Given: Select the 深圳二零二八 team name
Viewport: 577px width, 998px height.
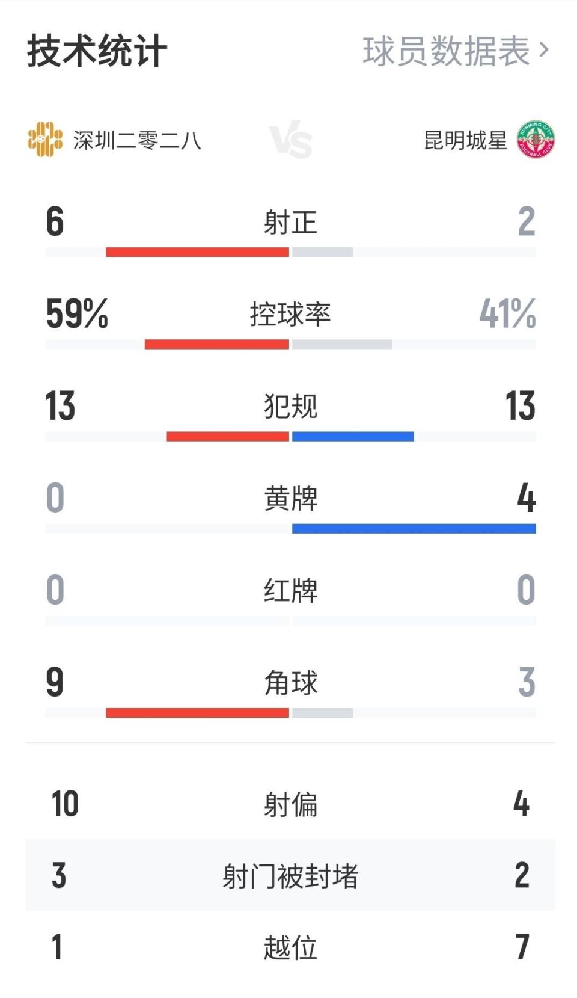Looking at the screenshot, I should [137, 140].
